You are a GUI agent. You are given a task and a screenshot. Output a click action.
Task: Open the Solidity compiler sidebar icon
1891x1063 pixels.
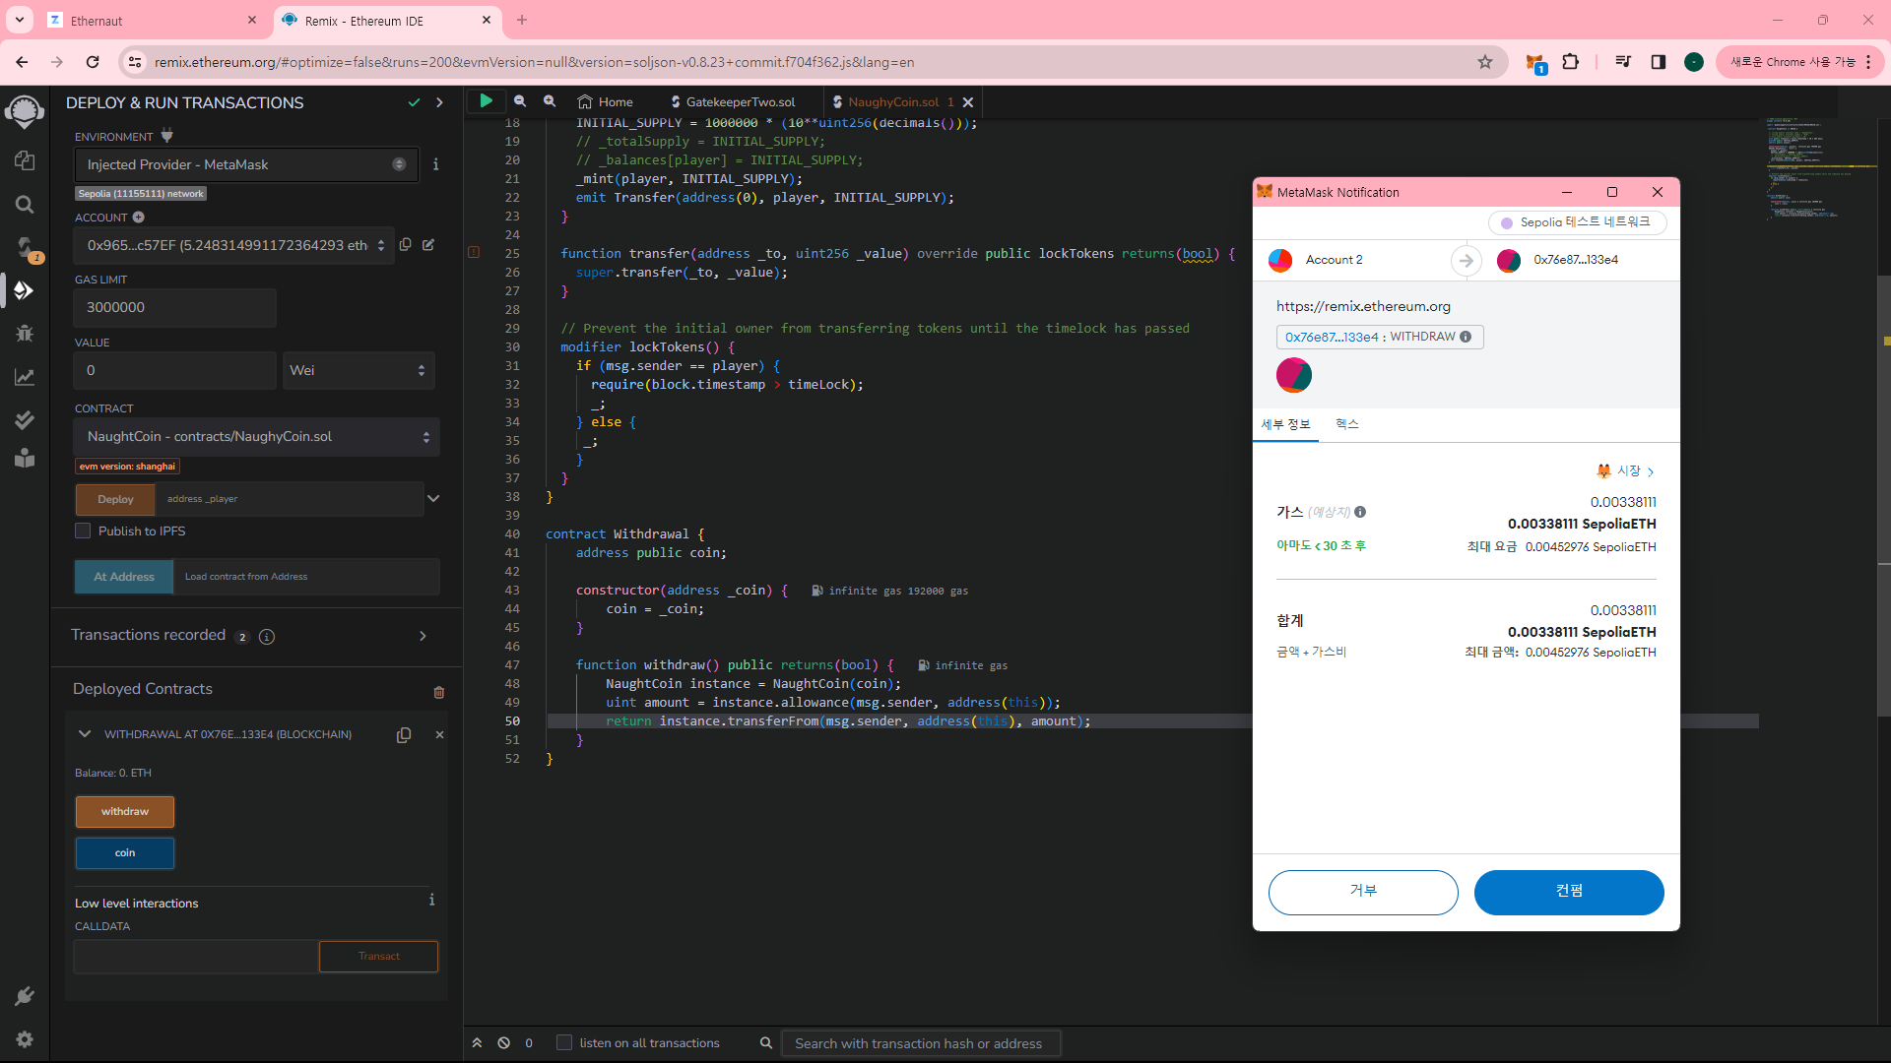click(x=25, y=247)
